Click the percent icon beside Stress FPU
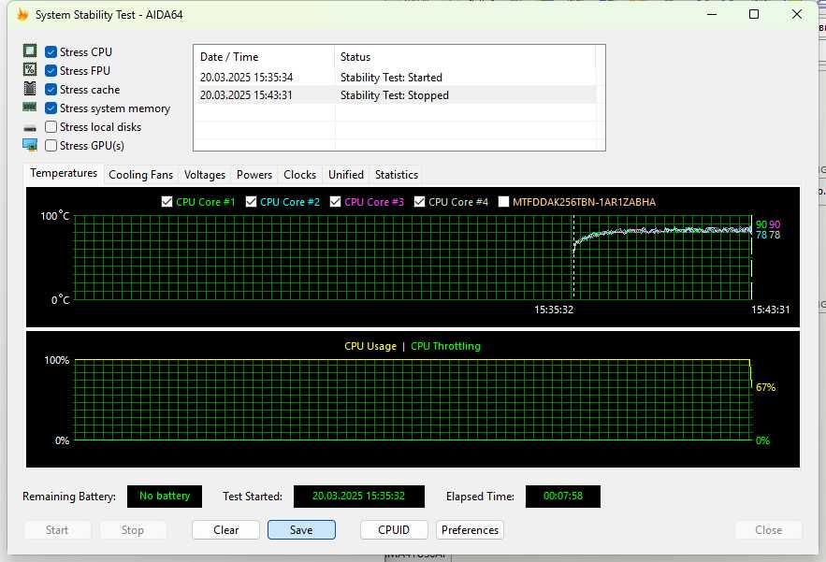Viewport: 826px width, 562px height. (x=30, y=69)
